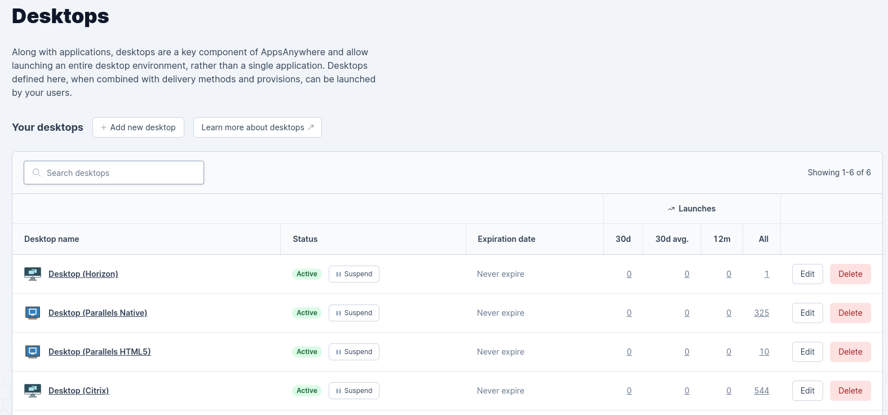Open the 325 launches count link
The height and width of the screenshot is (415, 888).
coord(761,313)
